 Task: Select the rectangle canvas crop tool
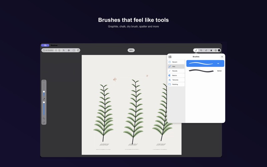74,50
